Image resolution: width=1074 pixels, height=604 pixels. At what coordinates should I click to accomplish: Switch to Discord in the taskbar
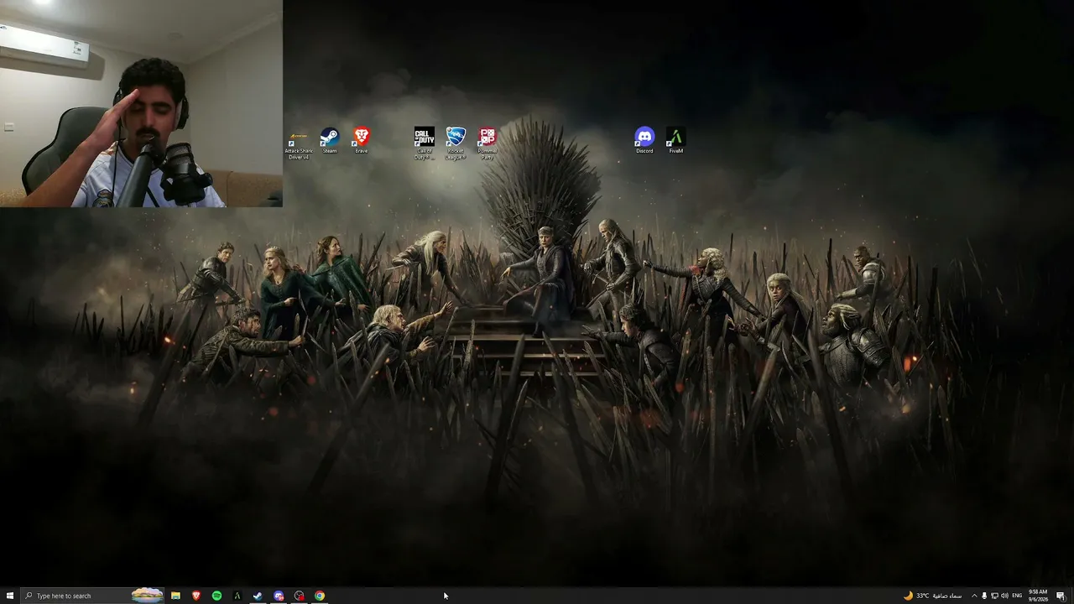click(x=279, y=596)
